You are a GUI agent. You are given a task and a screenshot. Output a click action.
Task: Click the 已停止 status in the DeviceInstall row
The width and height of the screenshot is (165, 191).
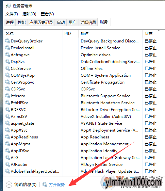point(151,48)
